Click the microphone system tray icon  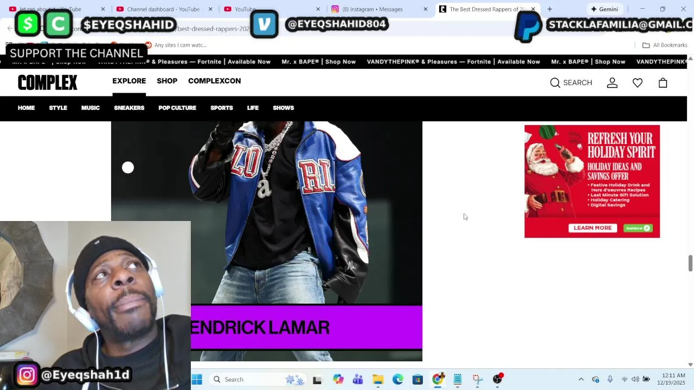click(x=610, y=380)
